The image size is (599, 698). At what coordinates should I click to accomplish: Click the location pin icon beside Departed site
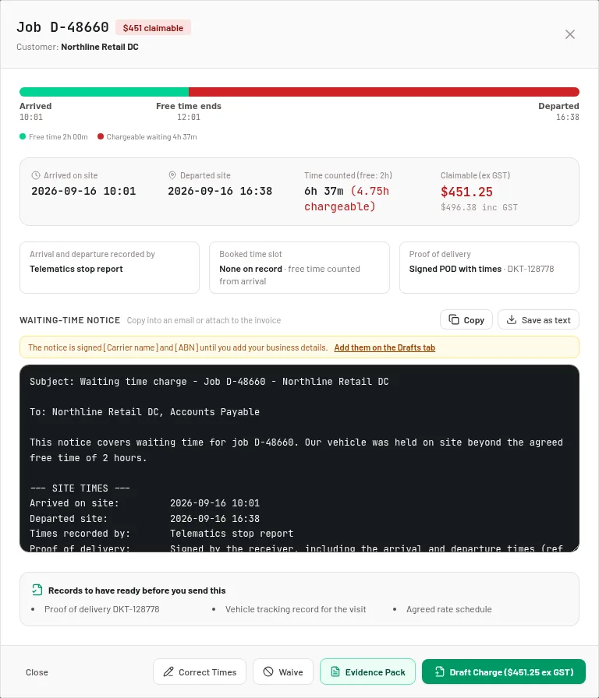point(172,175)
